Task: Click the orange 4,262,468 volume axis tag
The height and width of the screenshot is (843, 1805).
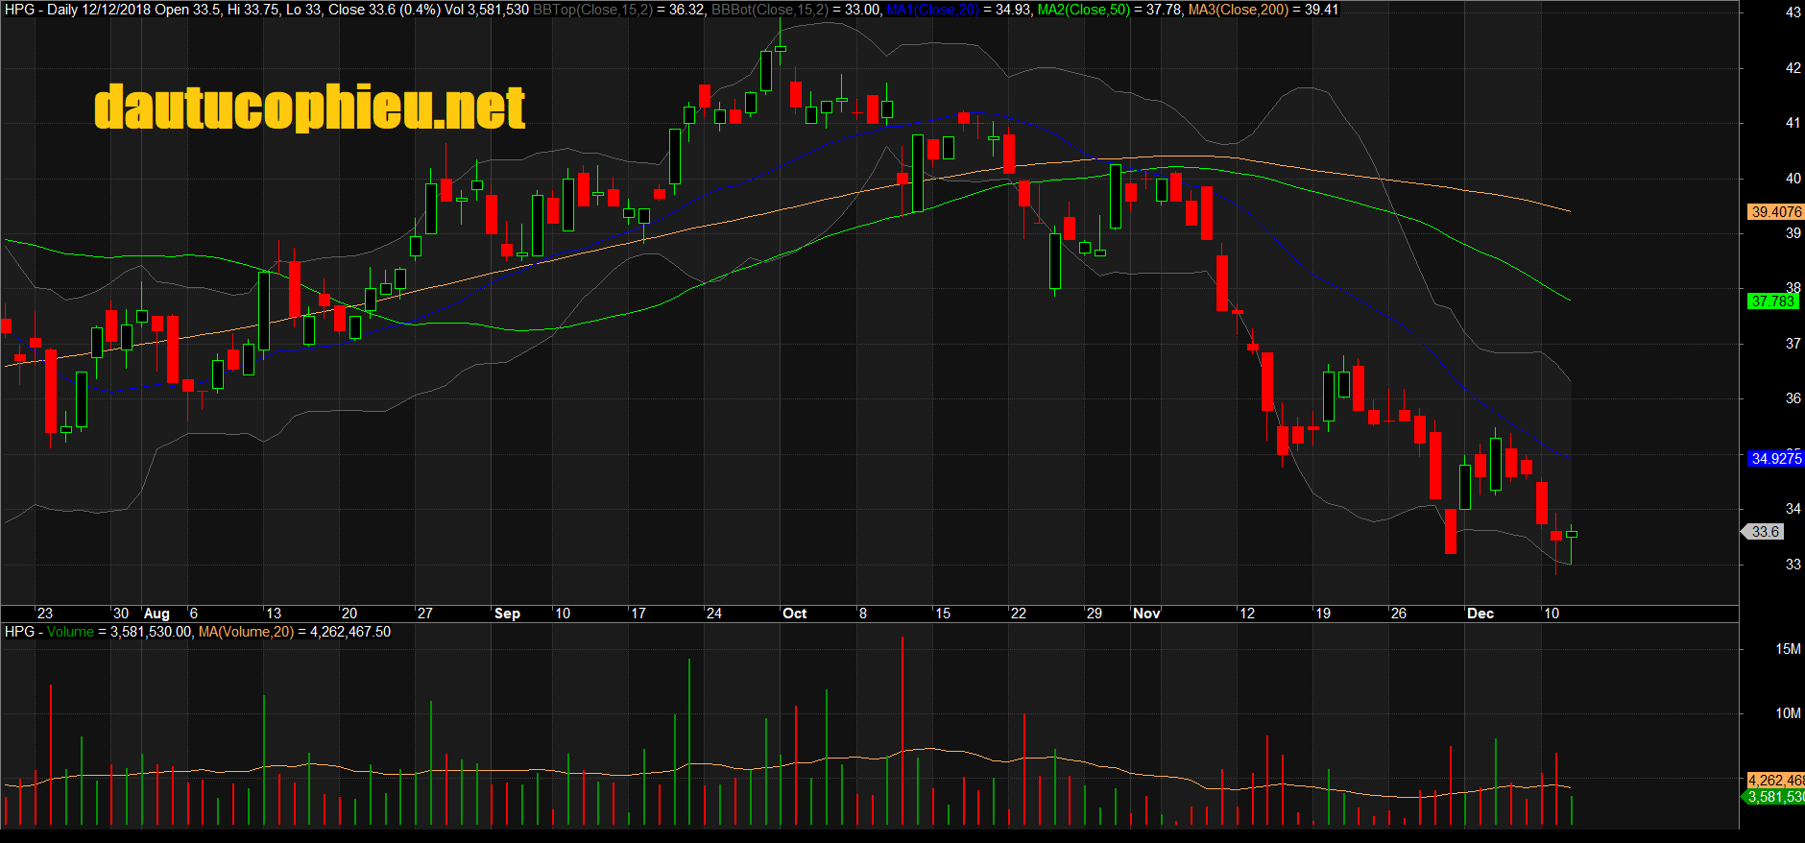Action: pyautogui.click(x=1775, y=781)
